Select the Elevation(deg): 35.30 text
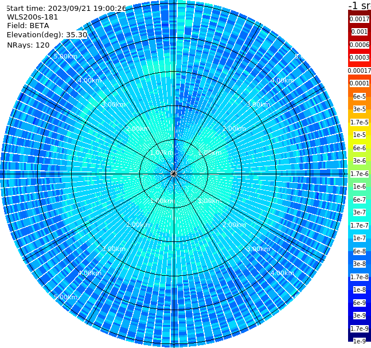 coord(47,35)
